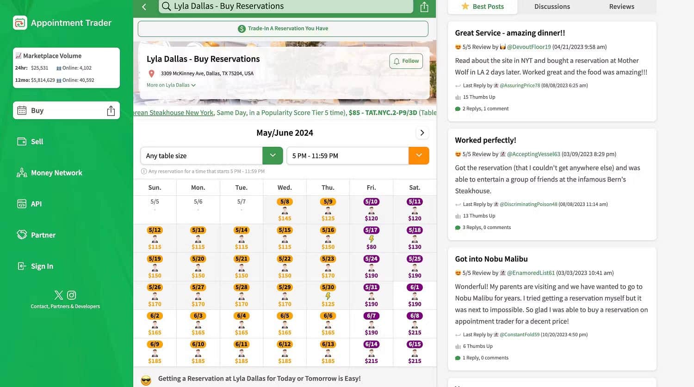Switch to Best Posts tab

pyautogui.click(x=483, y=6)
